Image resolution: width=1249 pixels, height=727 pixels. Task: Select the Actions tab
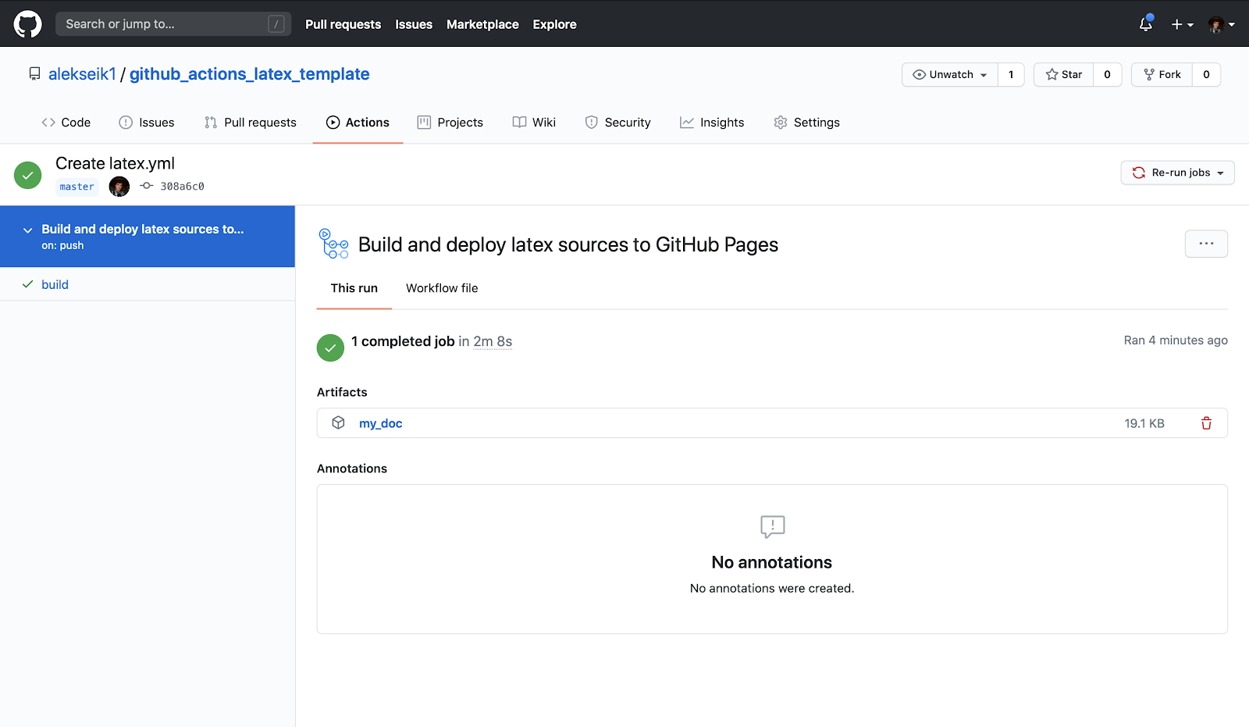(358, 123)
